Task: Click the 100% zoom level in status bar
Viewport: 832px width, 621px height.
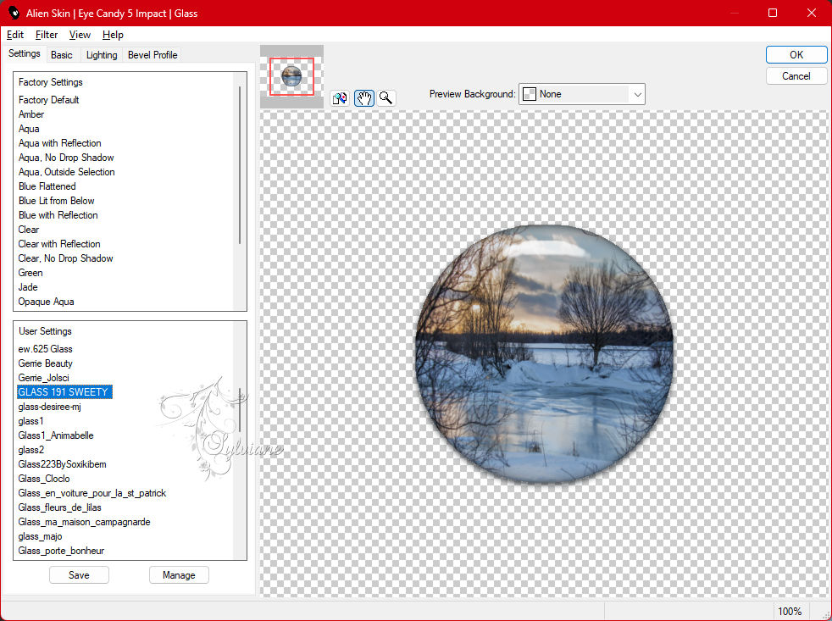Action: [x=790, y=611]
